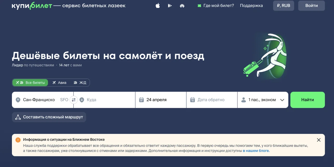
Task: Click the swap departure and destination arrows icon
Action: pos(74,100)
